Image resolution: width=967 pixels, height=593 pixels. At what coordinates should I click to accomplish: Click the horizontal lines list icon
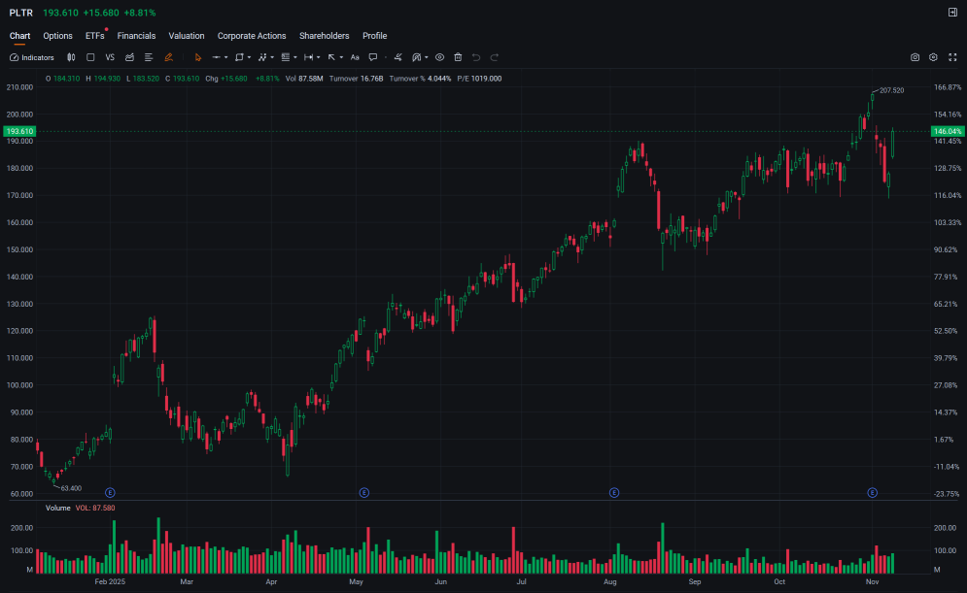point(149,57)
